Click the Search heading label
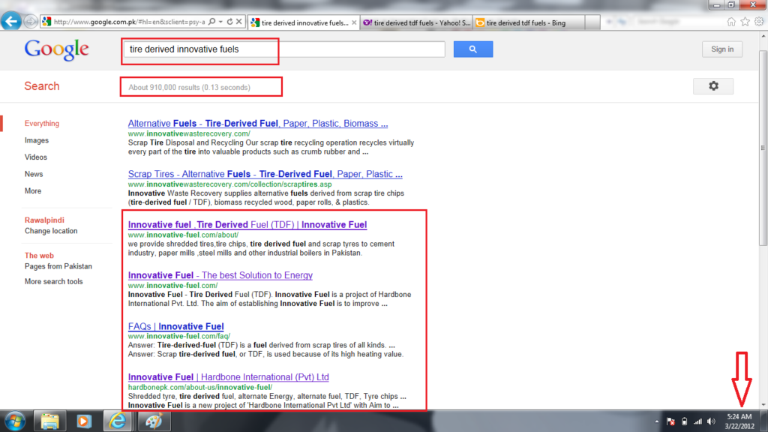Screen dimensions: 768x432 pyautogui.click(x=42, y=86)
